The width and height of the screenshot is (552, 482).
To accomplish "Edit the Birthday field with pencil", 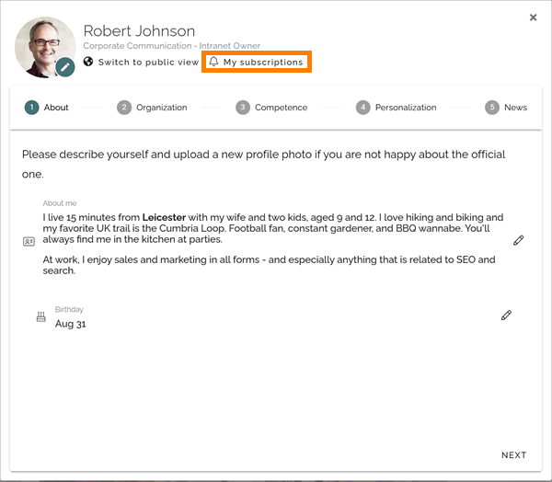I will tap(506, 316).
